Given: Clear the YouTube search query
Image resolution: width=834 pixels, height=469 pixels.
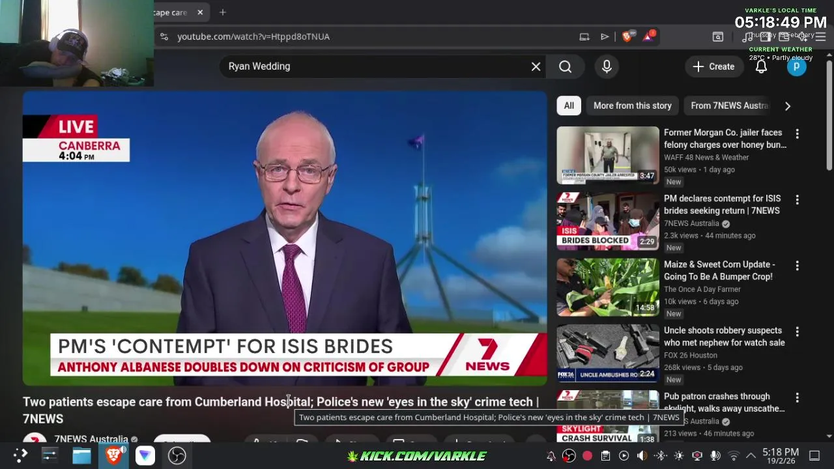Looking at the screenshot, I should click(x=536, y=66).
